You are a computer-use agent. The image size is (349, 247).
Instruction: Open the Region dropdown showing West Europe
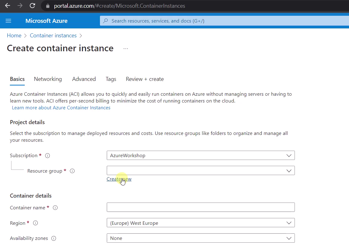click(x=200, y=223)
